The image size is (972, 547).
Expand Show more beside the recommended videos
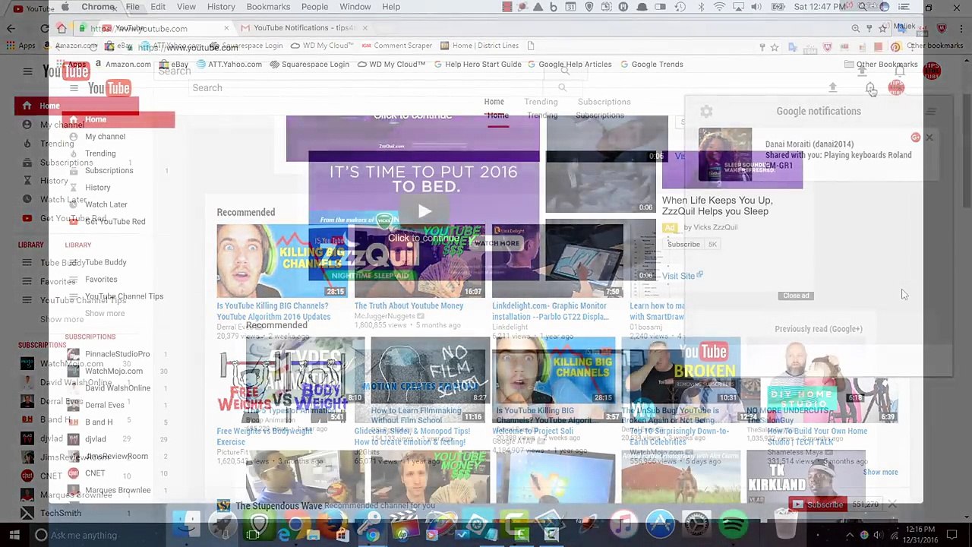pos(880,472)
